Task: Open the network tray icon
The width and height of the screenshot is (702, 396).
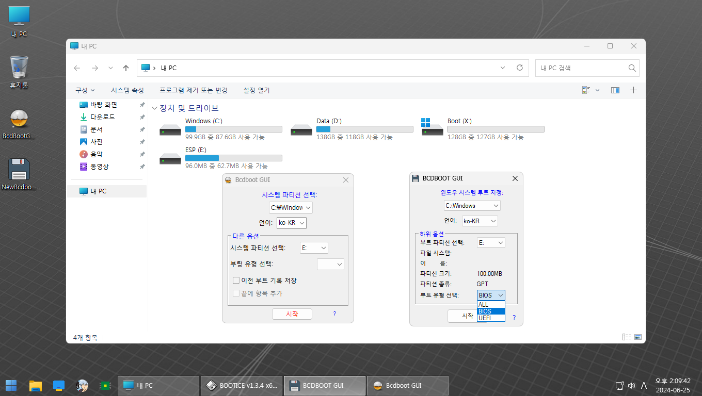Action: pyautogui.click(x=620, y=386)
